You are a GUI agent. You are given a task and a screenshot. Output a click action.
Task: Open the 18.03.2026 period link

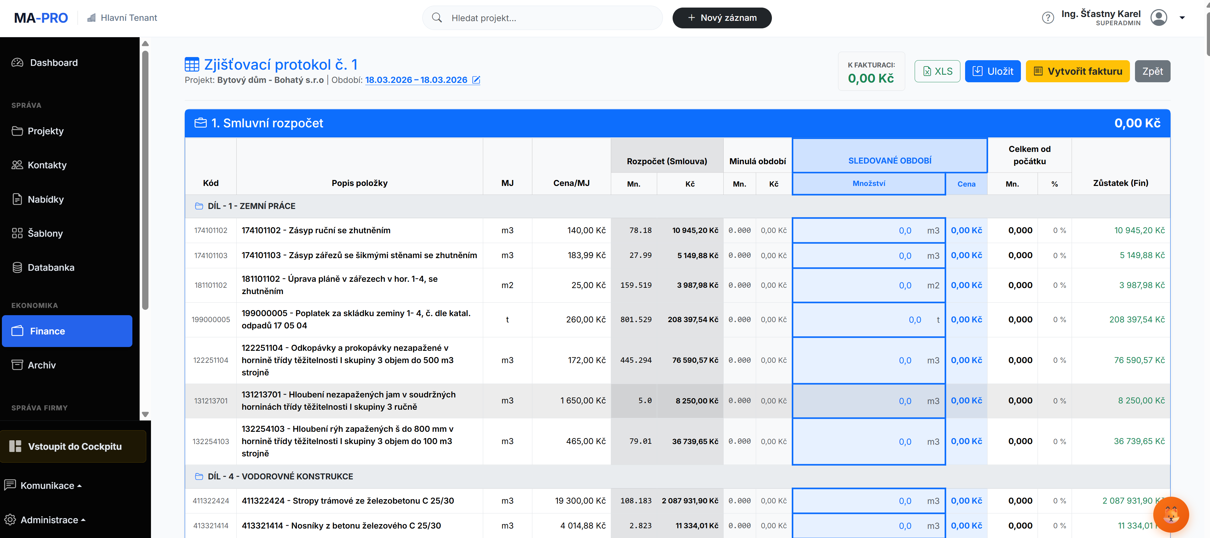click(416, 80)
